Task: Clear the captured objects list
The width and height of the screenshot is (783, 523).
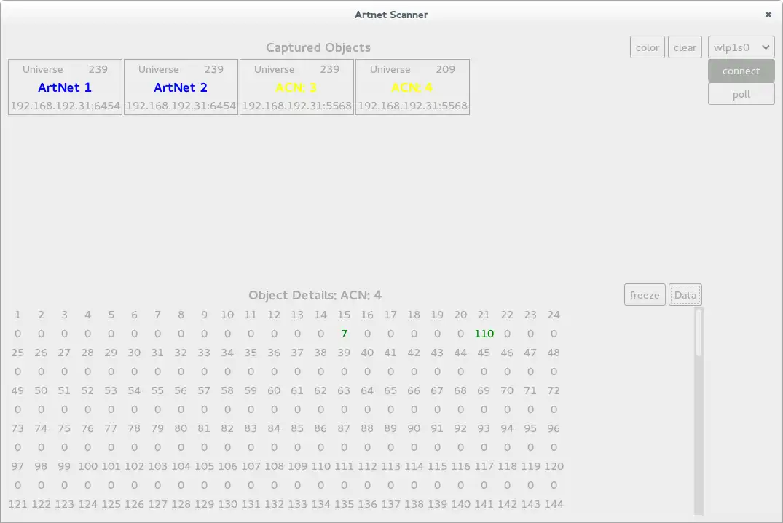Action: (685, 47)
